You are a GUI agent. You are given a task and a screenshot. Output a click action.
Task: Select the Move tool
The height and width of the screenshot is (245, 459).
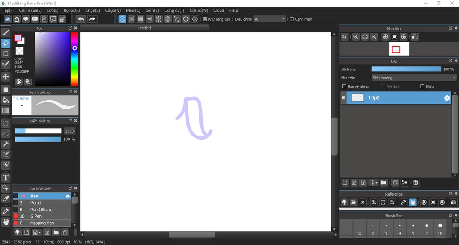(5, 77)
